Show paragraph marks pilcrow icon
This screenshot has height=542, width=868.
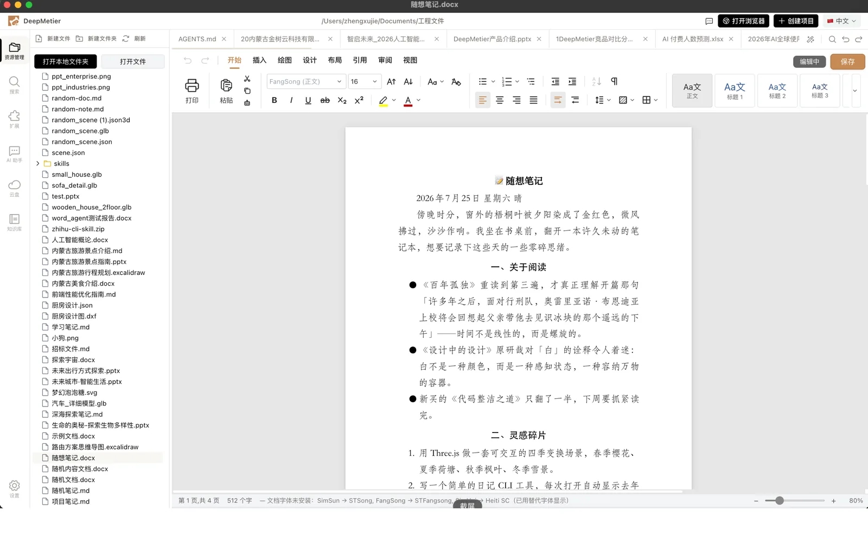614,82
